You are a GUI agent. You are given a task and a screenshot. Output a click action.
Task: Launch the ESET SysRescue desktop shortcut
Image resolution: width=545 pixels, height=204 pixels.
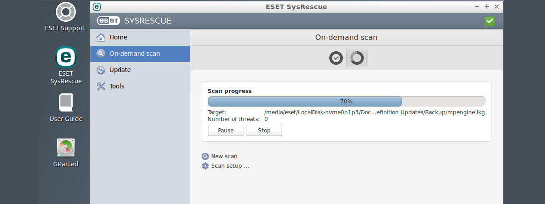66,65
